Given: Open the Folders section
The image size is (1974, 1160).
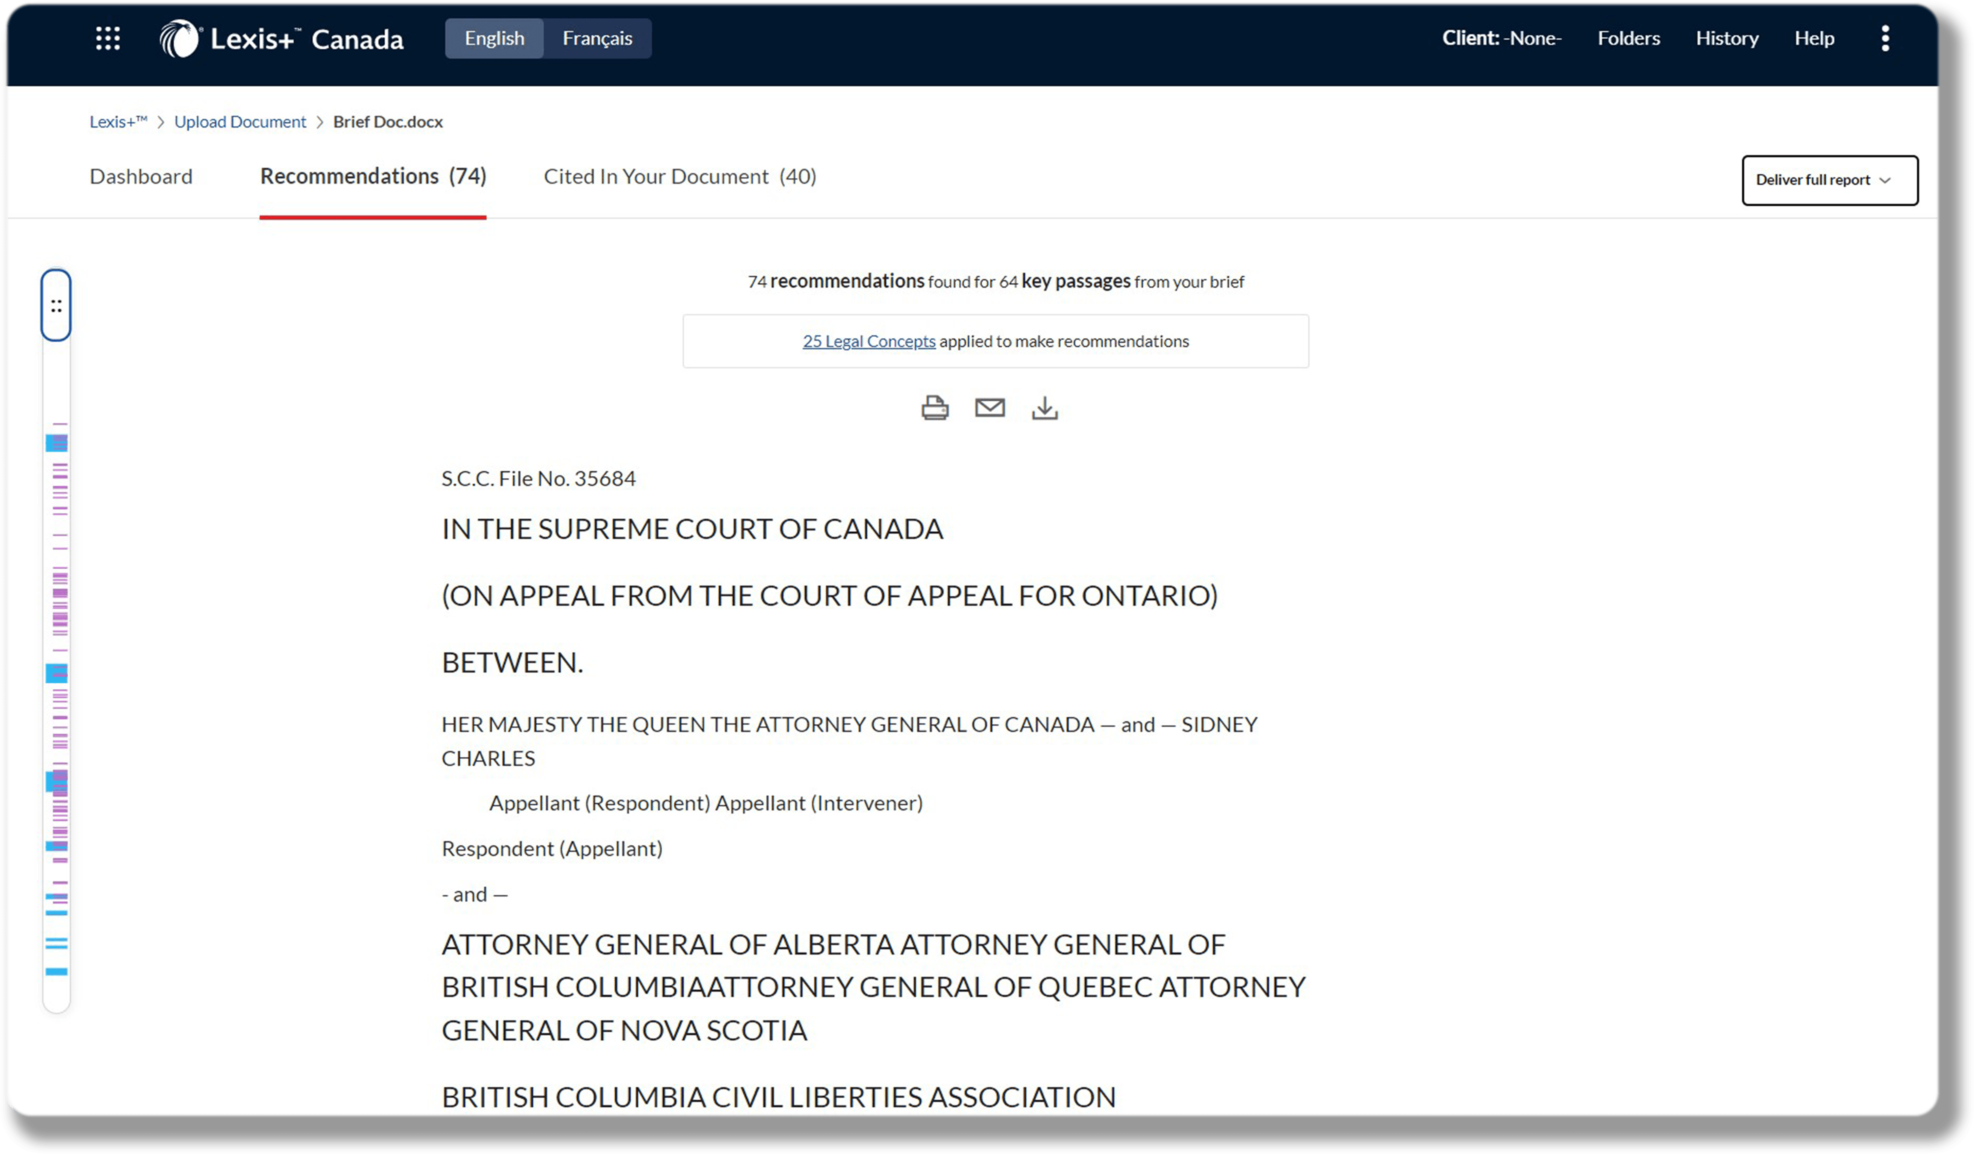Looking at the screenshot, I should [x=1628, y=37].
